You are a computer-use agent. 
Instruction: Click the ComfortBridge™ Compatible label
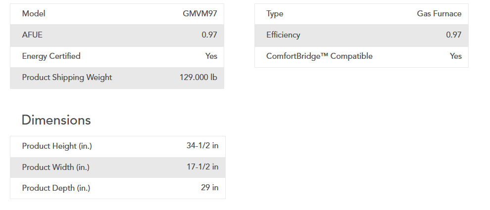(319, 56)
